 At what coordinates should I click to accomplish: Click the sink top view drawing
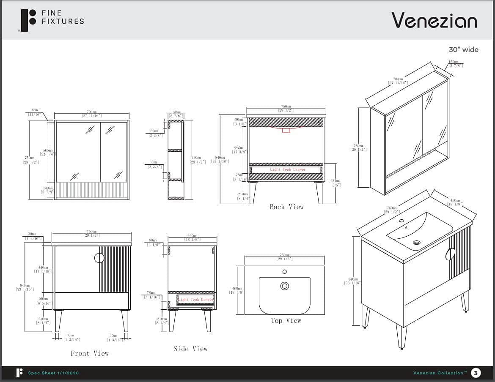[284, 290]
